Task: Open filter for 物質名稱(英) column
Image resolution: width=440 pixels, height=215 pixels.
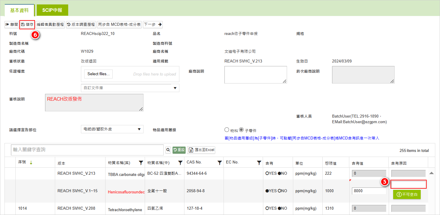Action: coord(141,163)
